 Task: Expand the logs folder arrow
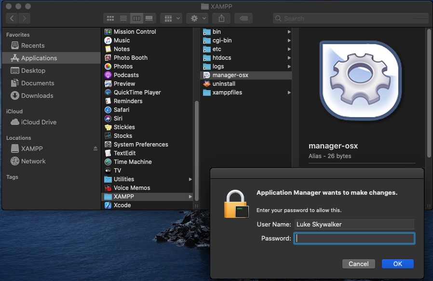[289, 67]
